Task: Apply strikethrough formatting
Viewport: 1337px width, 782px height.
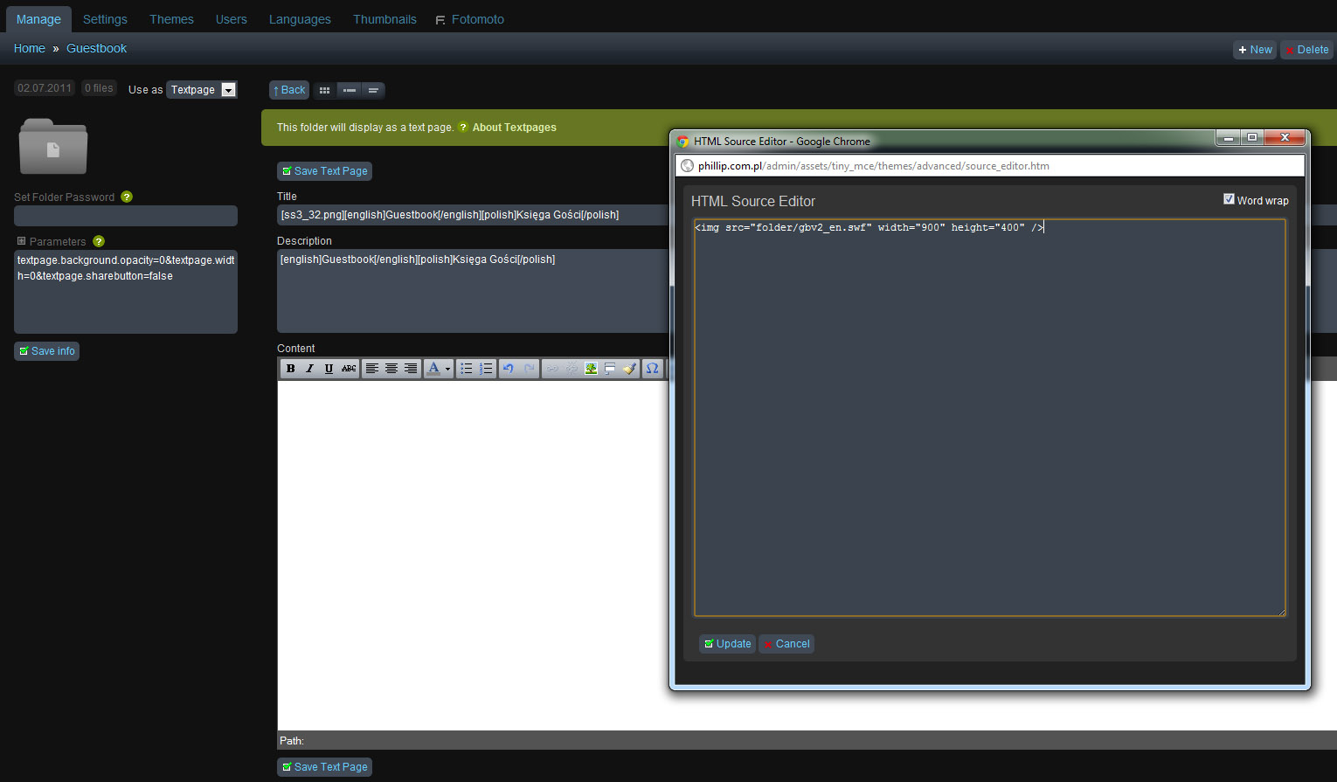Action: click(x=349, y=369)
